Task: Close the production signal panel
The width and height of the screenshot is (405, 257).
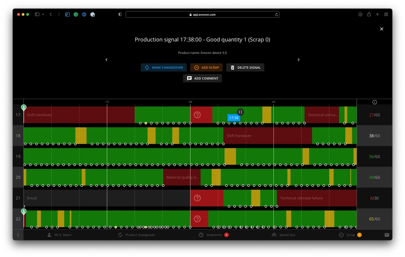Action: [x=382, y=29]
